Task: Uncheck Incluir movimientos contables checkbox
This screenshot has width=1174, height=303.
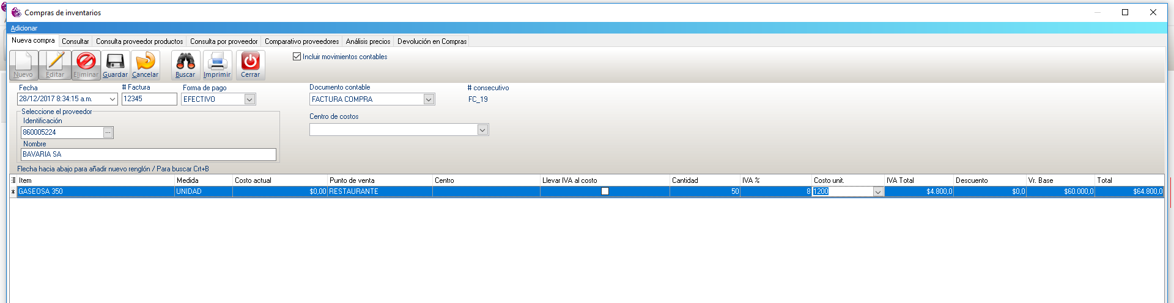Action: tap(297, 57)
